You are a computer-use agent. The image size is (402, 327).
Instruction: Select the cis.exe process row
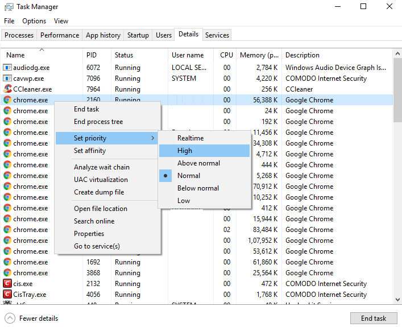pos(196,283)
